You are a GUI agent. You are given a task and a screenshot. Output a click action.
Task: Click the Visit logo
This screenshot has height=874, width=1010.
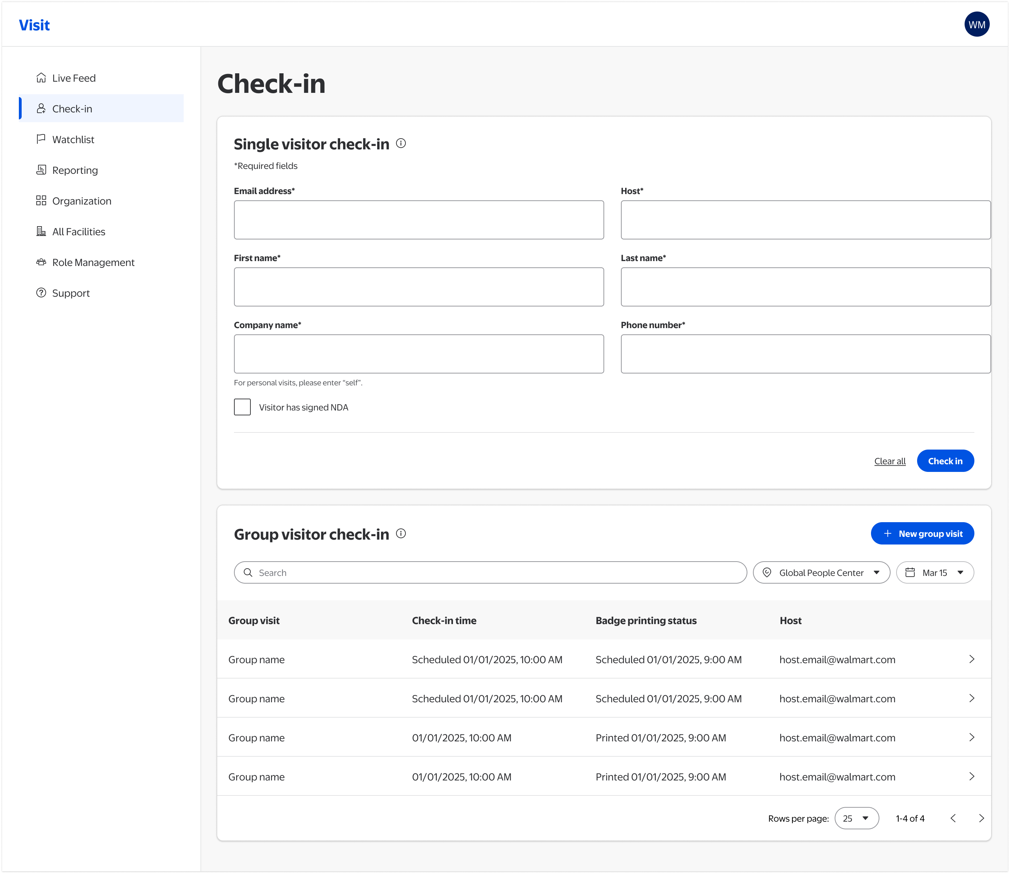click(34, 25)
